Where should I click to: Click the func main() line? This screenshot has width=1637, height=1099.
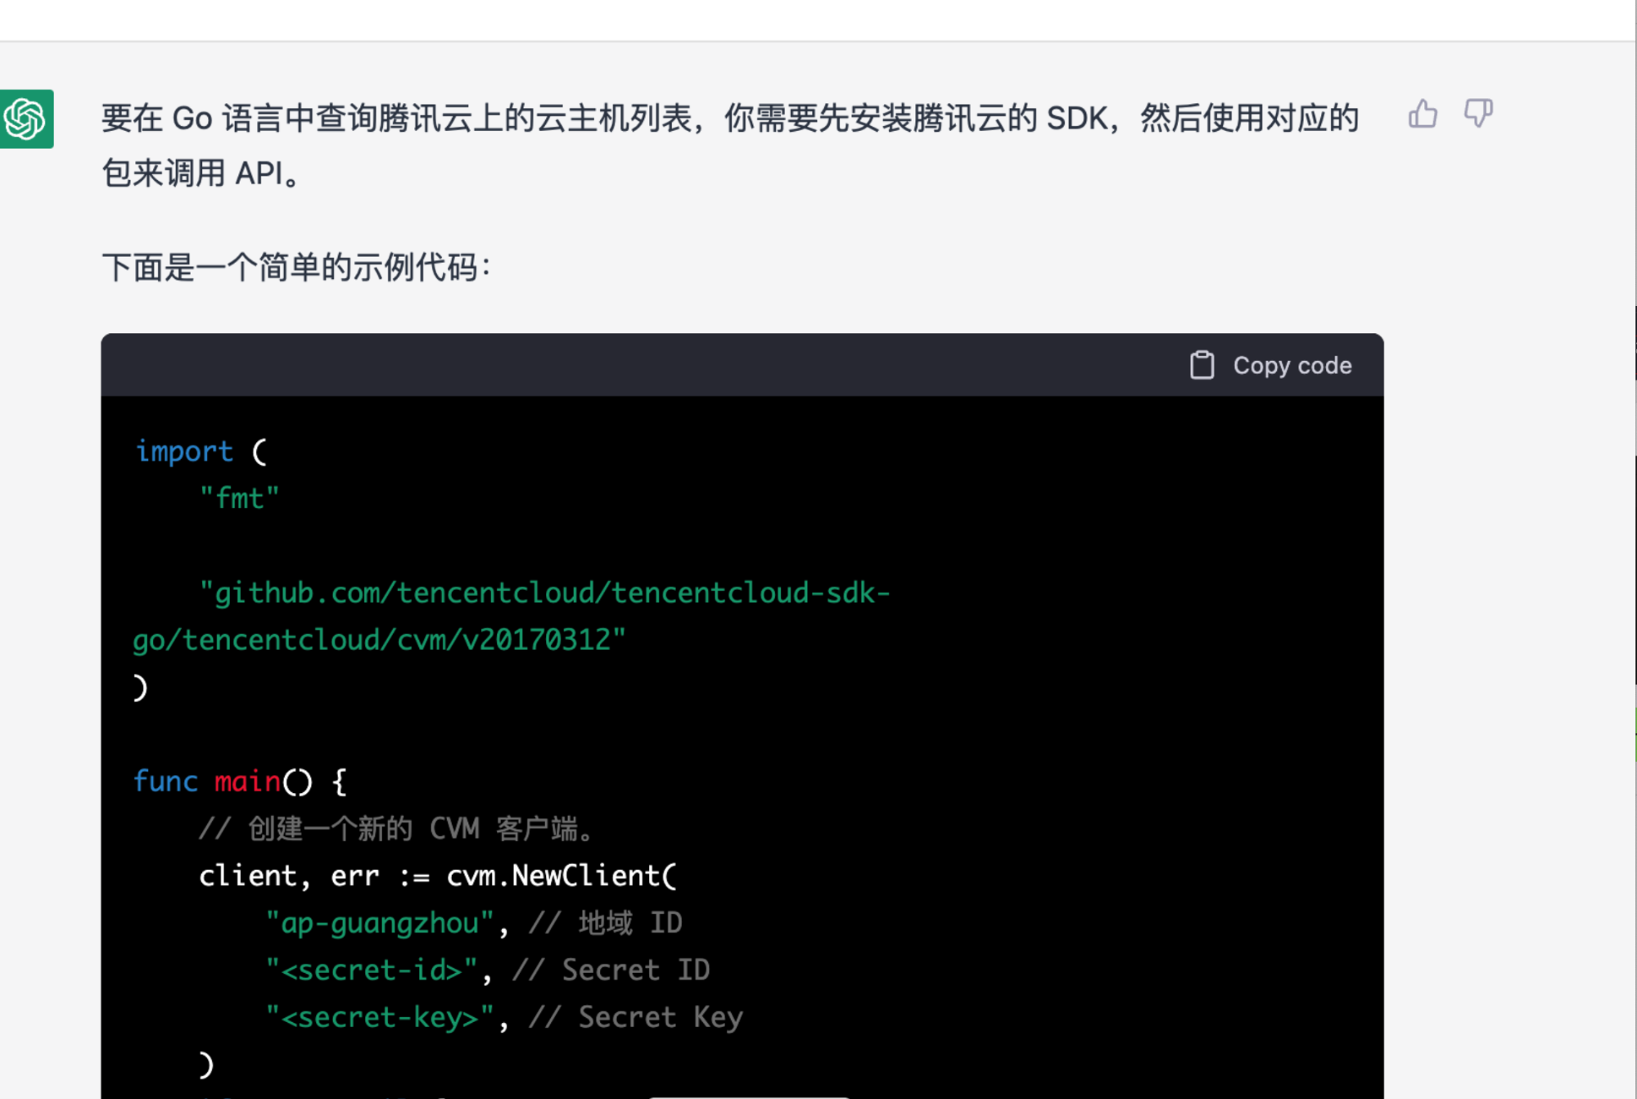(x=241, y=781)
